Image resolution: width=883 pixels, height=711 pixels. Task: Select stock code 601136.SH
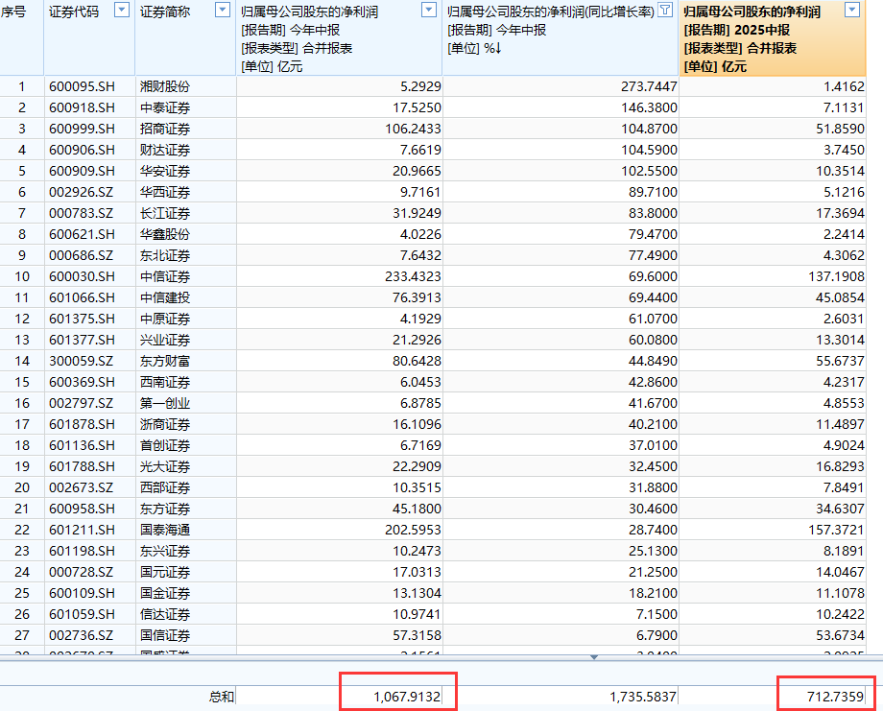pos(82,445)
